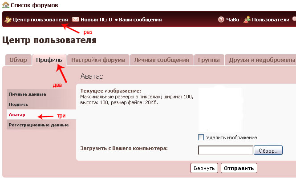The width and height of the screenshot is (296, 178).
Task: Click the Пользователи members icon
Action: [x=247, y=20]
